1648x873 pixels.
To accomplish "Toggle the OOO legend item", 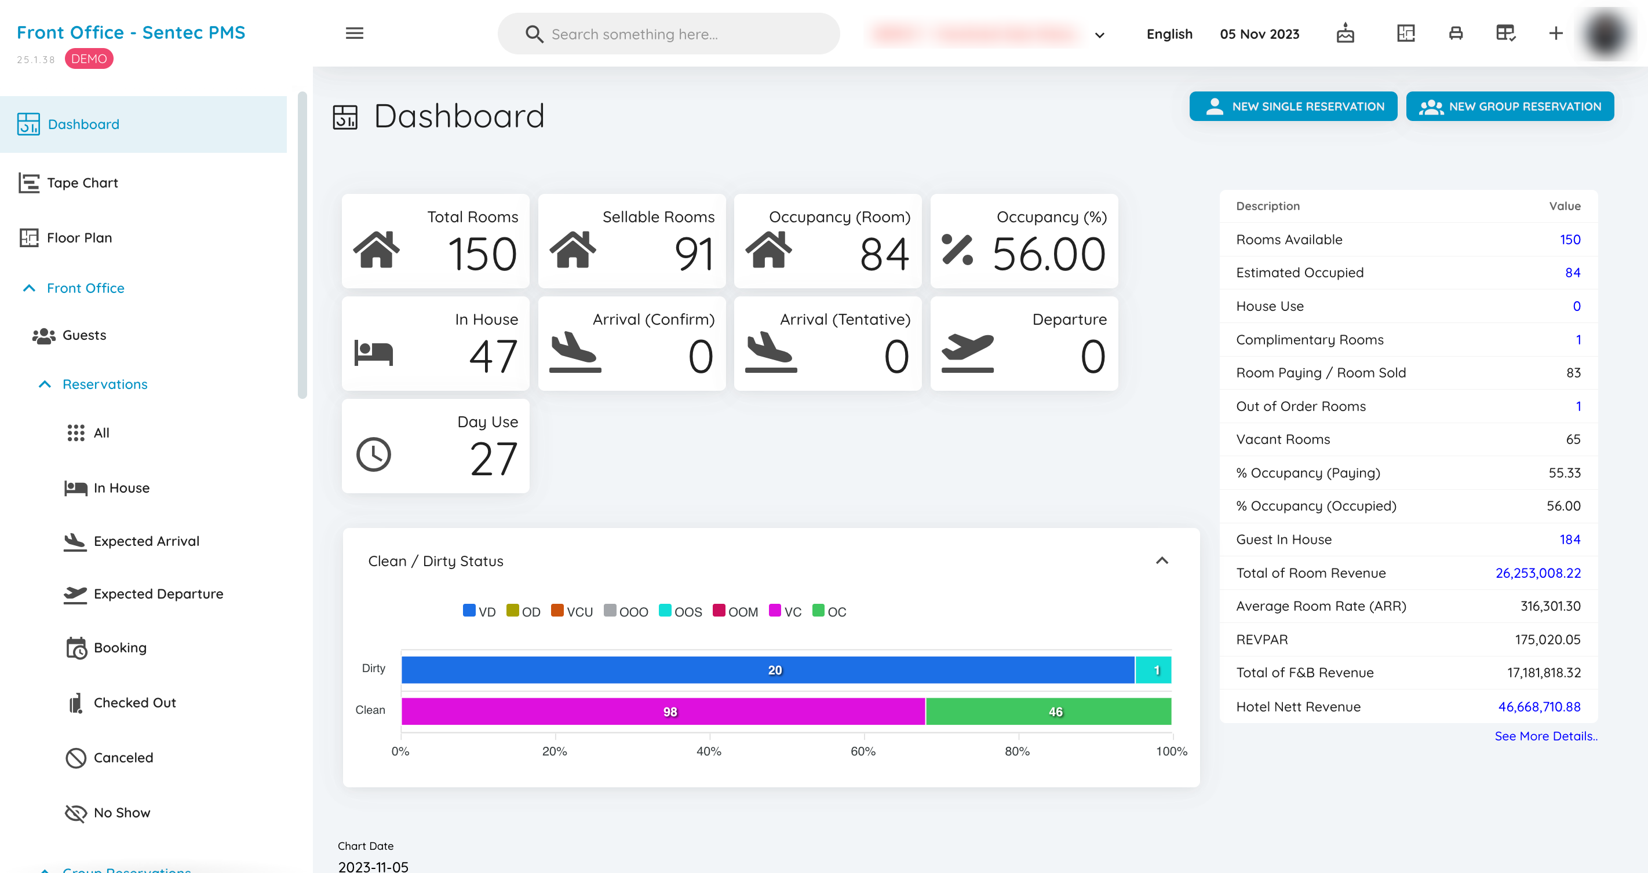I will click(x=625, y=611).
